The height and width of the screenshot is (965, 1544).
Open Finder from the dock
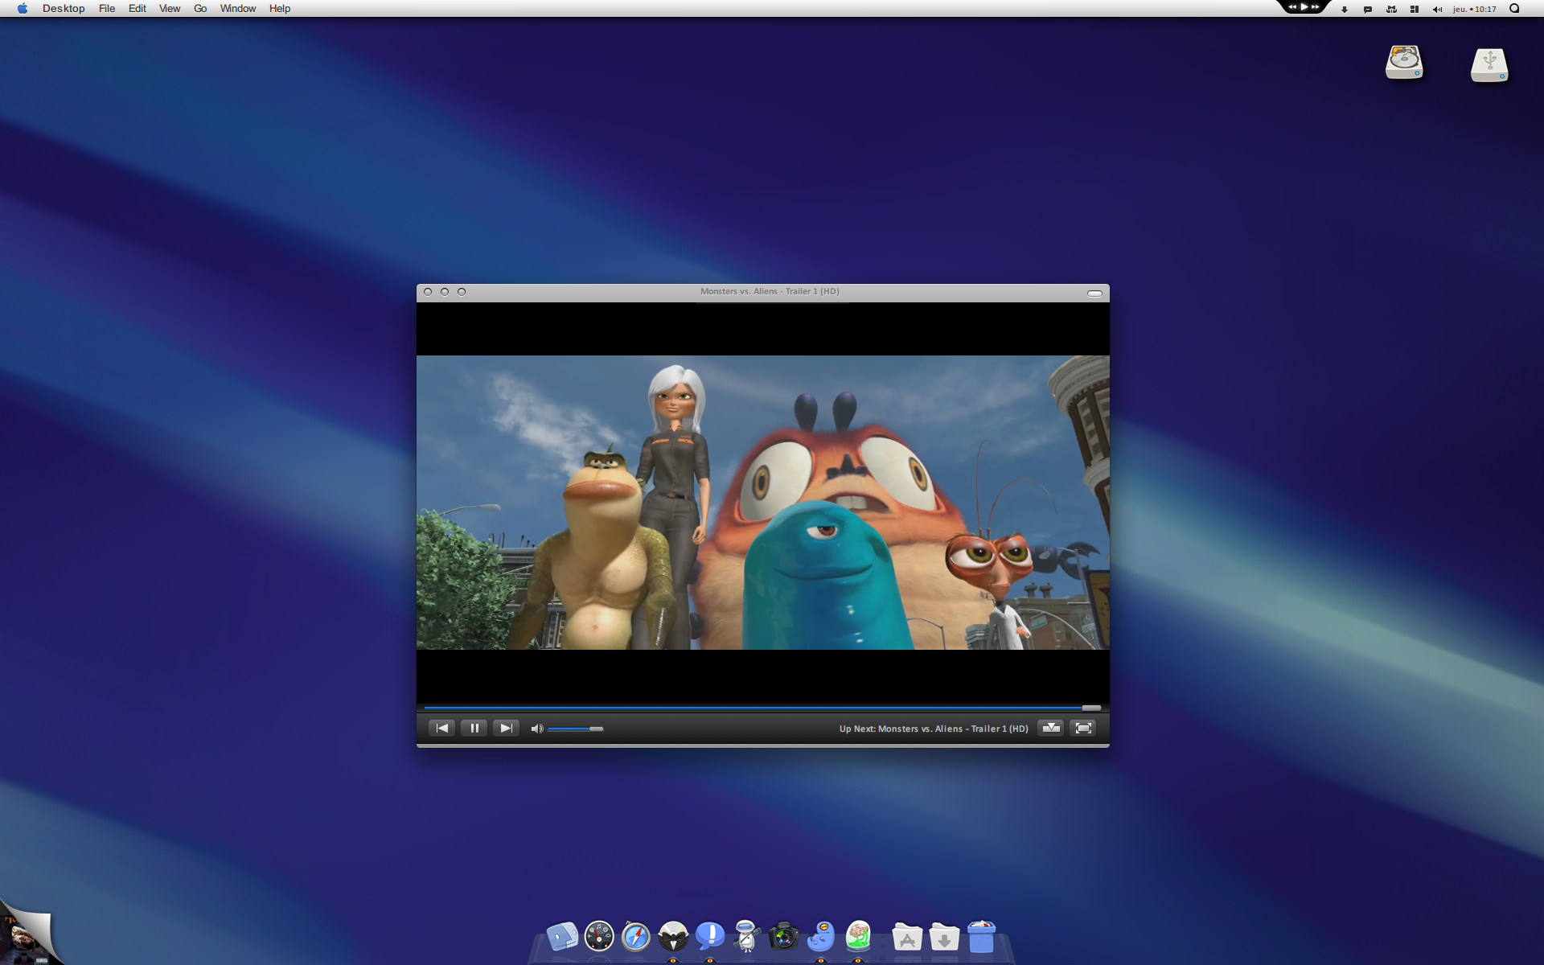pyautogui.click(x=562, y=936)
